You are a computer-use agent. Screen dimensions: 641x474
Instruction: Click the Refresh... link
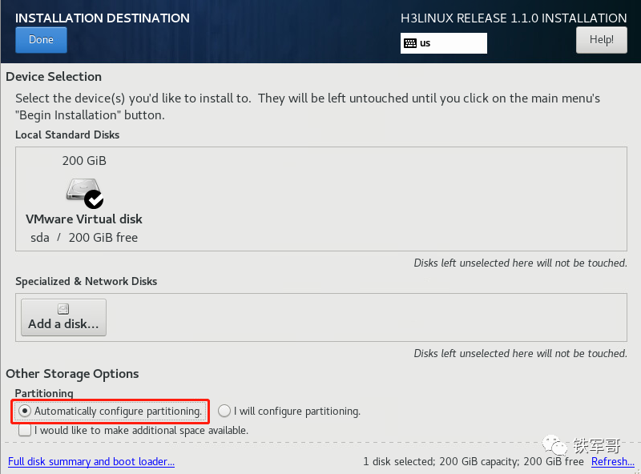[612, 461]
